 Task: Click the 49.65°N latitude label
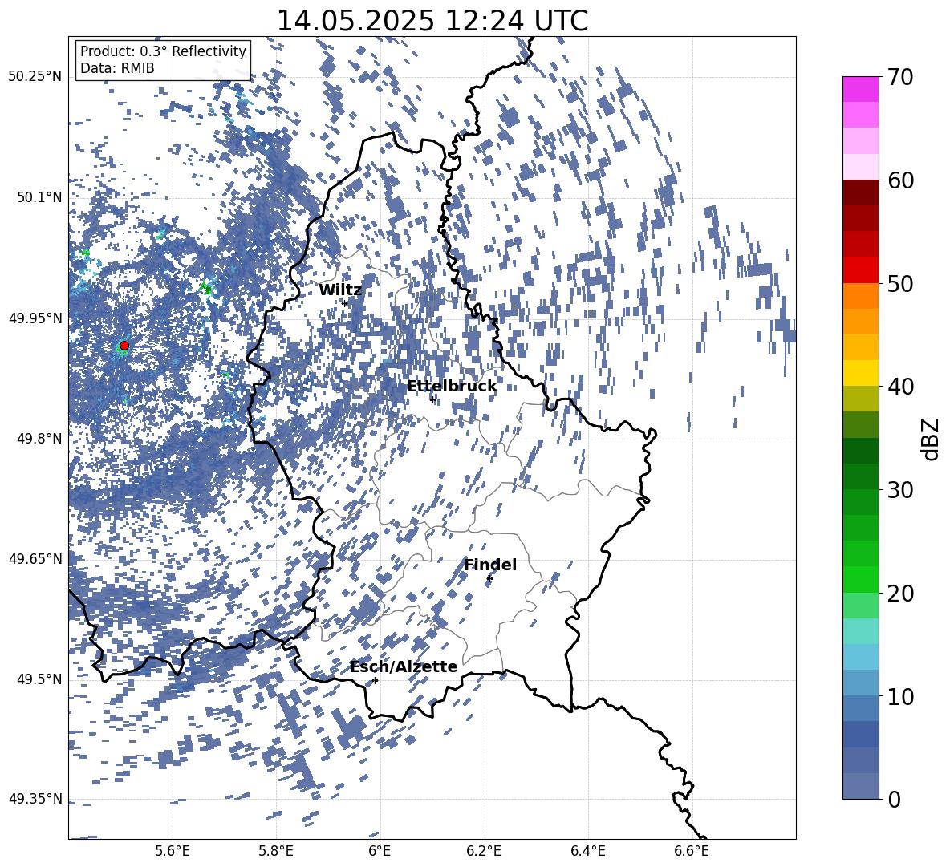(35, 559)
